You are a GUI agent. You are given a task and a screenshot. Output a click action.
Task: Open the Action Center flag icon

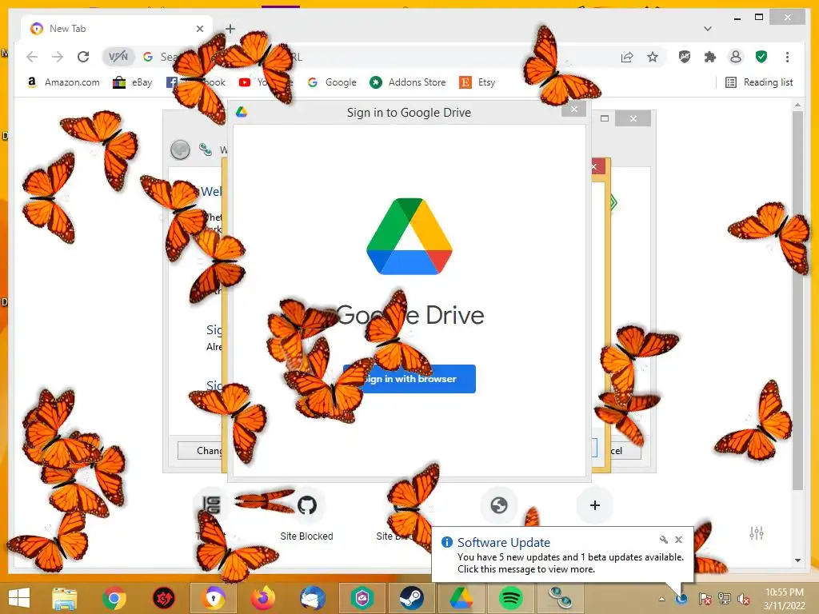705,599
